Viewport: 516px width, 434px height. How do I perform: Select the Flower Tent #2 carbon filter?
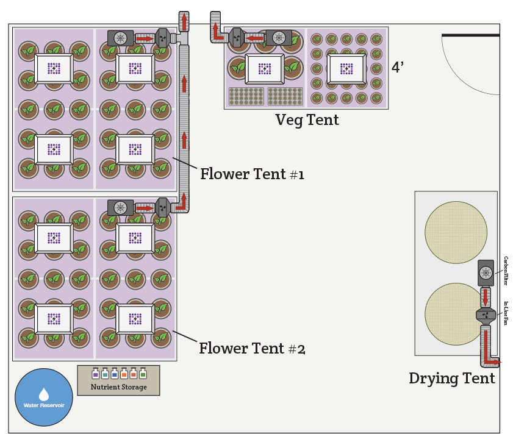120,208
